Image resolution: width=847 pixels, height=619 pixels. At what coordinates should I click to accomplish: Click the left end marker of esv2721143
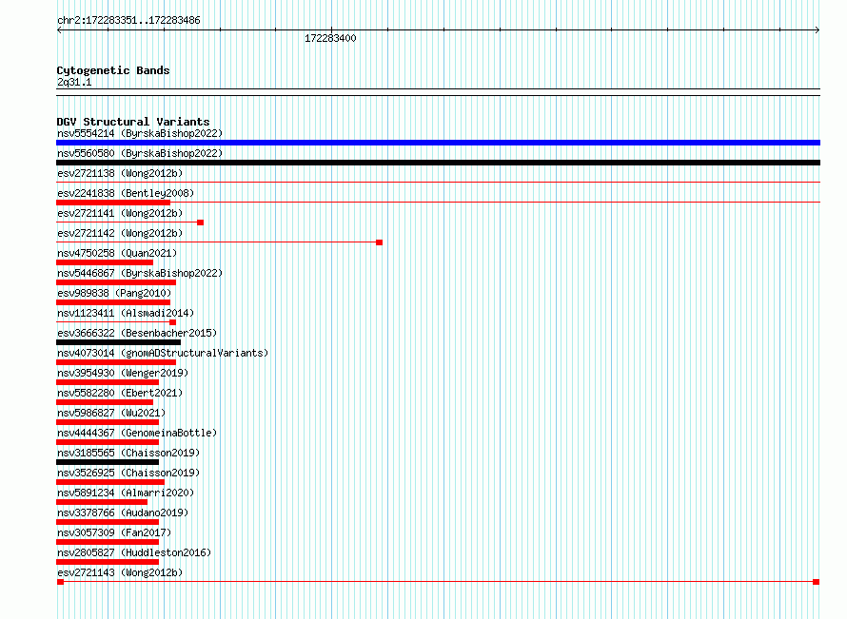61,582
